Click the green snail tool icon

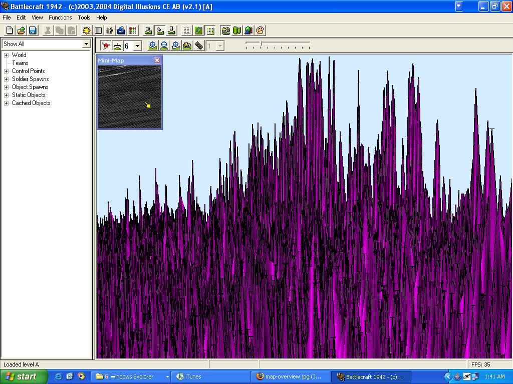click(x=226, y=30)
